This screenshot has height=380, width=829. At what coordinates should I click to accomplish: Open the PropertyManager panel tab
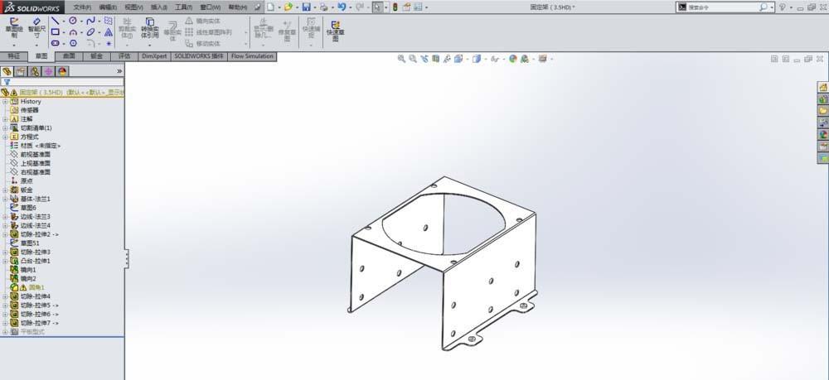(x=21, y=71)
